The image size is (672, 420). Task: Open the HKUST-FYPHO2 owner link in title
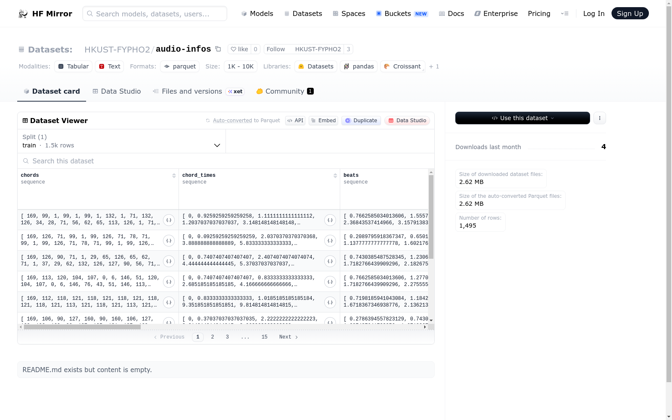pos(117,49)
